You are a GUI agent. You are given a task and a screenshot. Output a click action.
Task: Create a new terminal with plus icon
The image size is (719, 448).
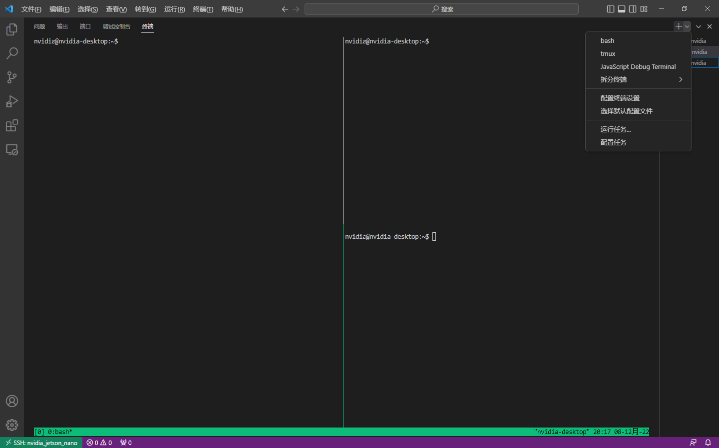679,26
